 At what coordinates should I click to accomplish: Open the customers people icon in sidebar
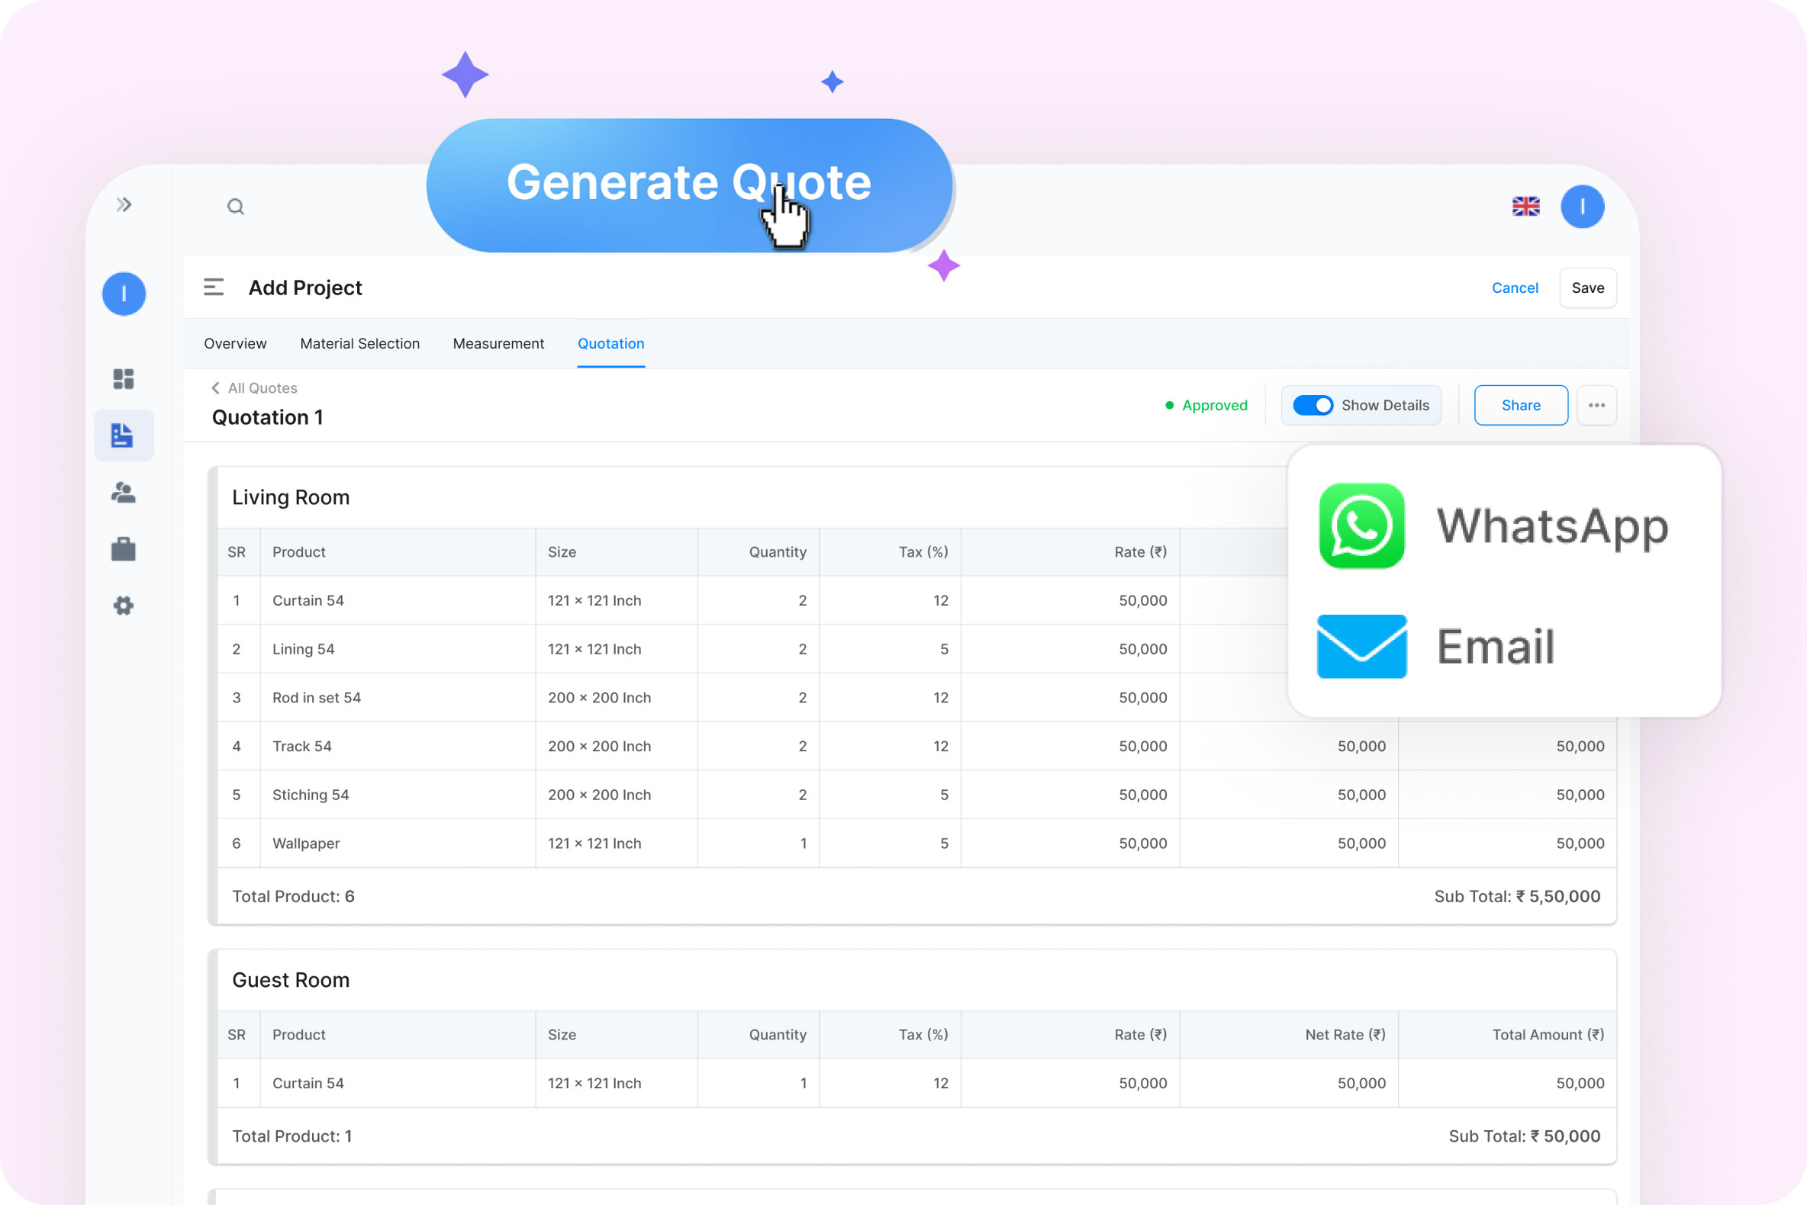(x=124, y=493)
